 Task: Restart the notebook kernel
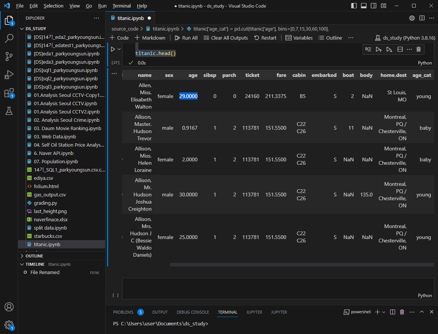point(265,38)
